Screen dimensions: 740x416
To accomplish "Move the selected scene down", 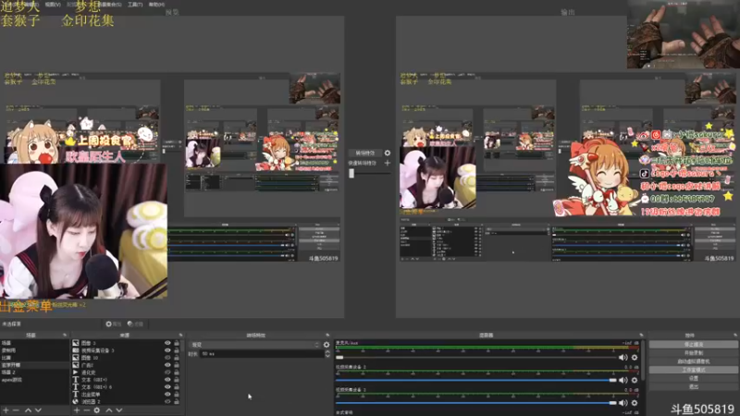I will pos(38,410).
